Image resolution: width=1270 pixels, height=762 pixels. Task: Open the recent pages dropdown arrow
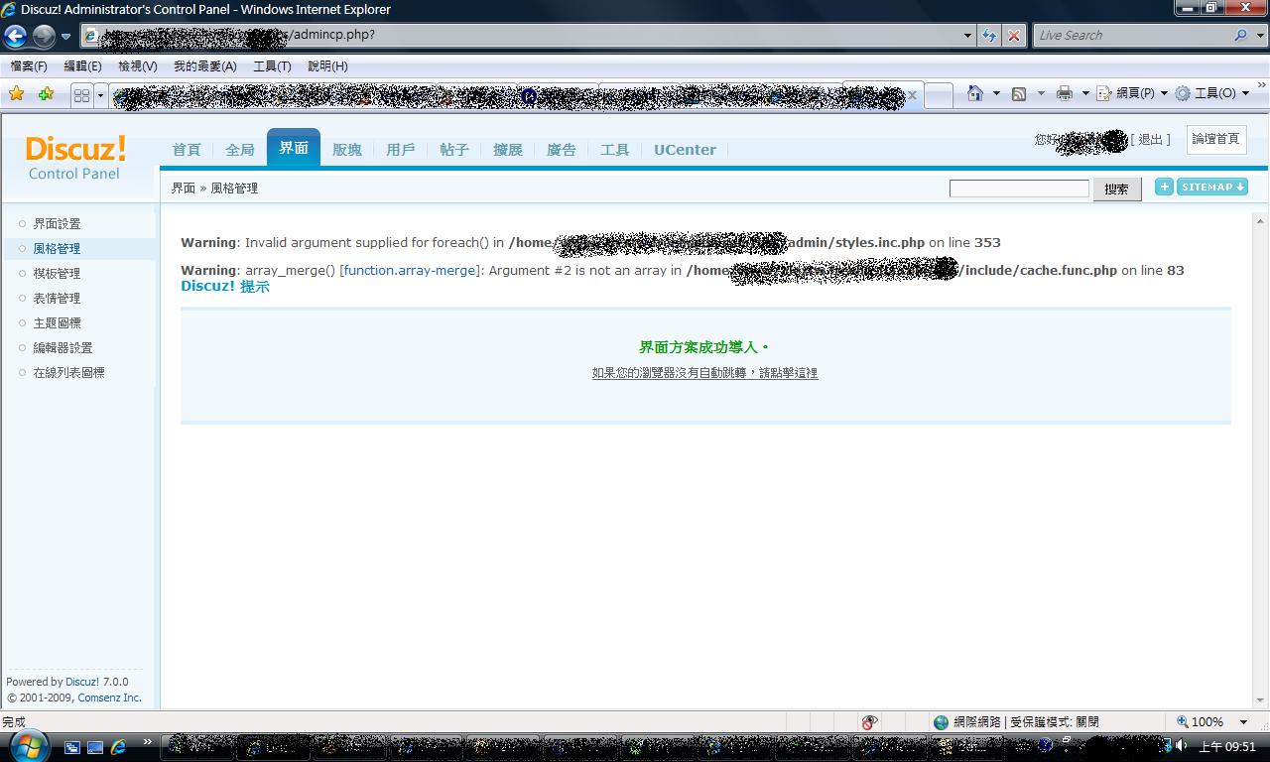coord(66,37)
